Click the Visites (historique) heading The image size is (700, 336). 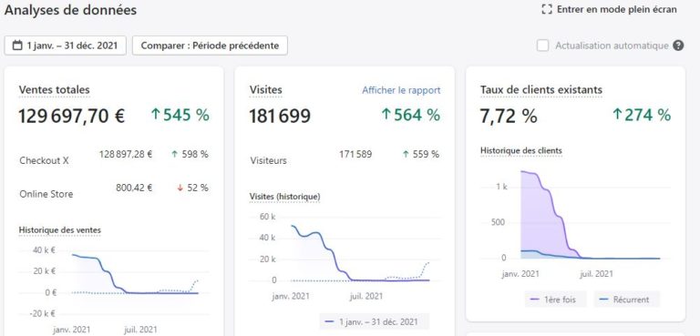click(284, 197)
